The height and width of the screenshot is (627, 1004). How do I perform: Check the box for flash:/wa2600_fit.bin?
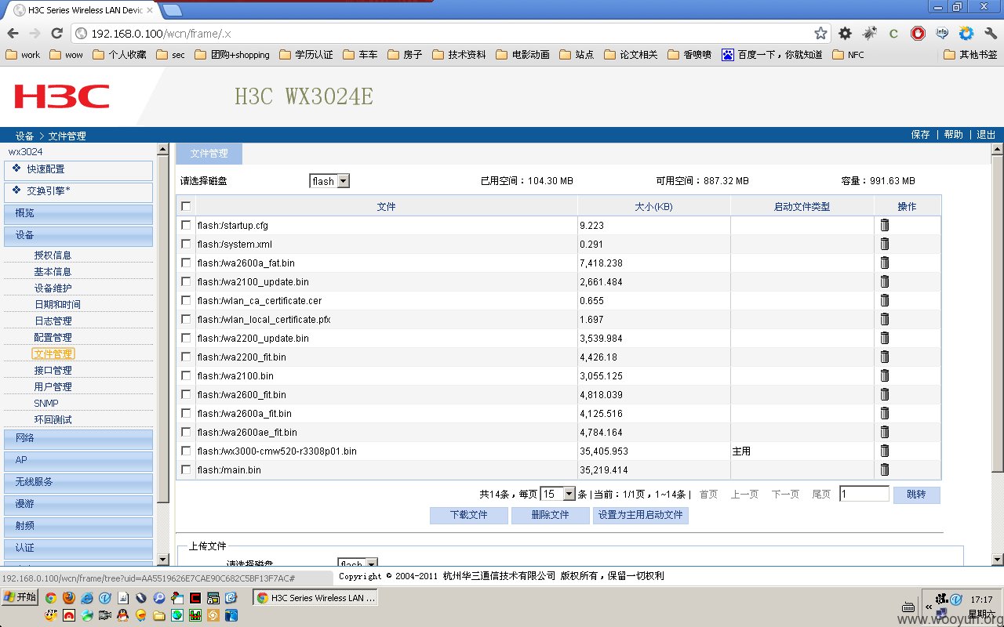click(x=186, y=394)
